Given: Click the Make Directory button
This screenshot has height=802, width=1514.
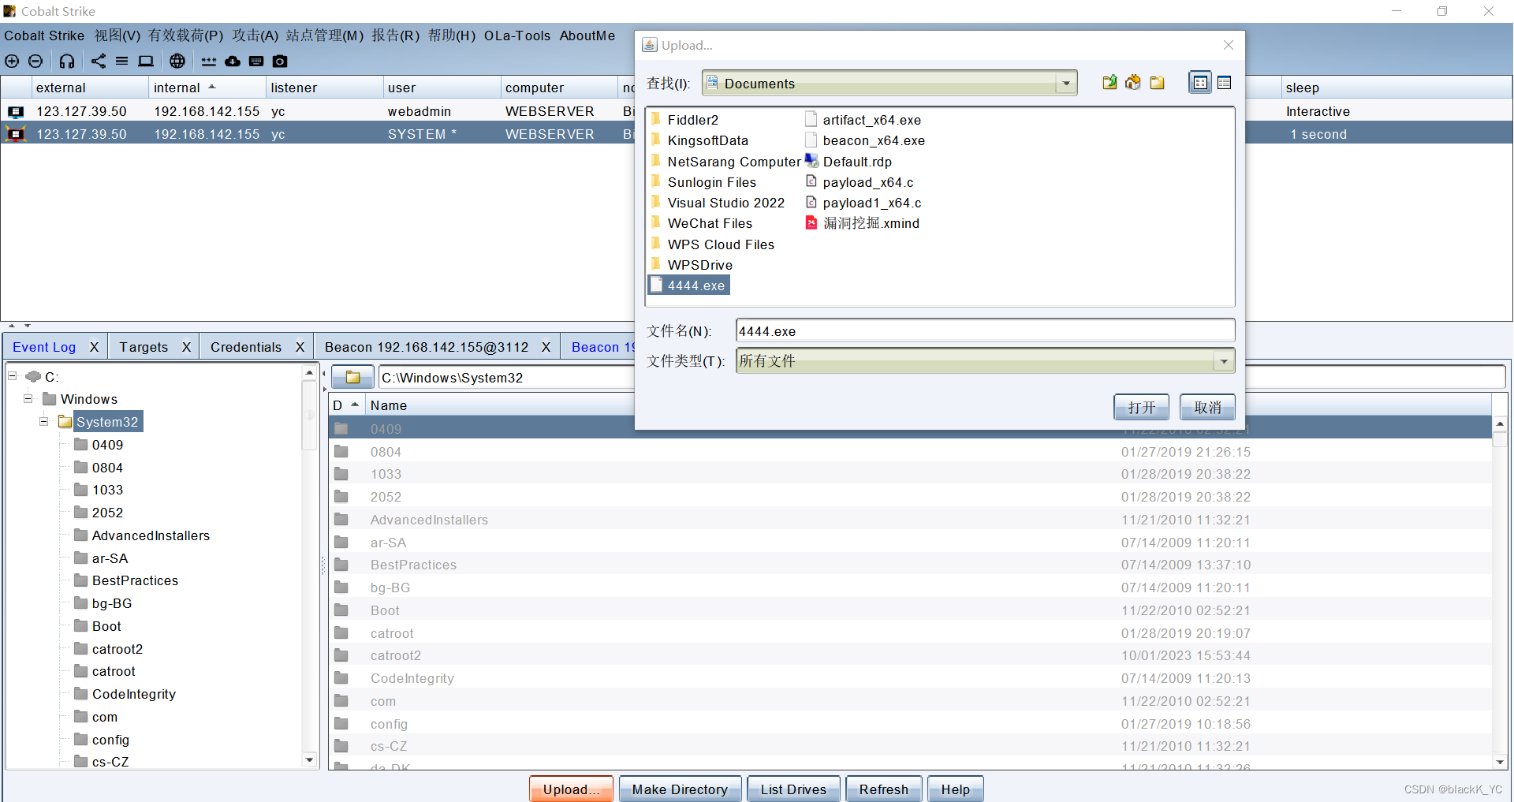Looking at the screenshot, I should [x=680, y=789].
